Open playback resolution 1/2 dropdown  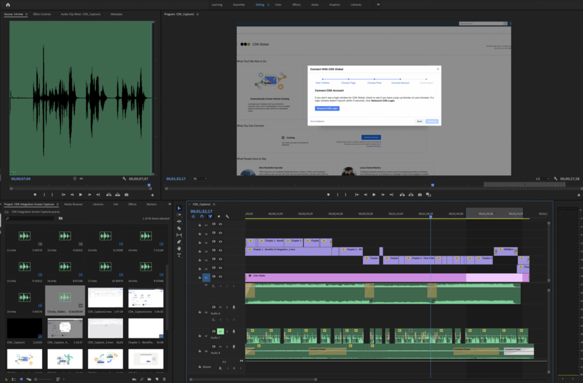[542, 179]
